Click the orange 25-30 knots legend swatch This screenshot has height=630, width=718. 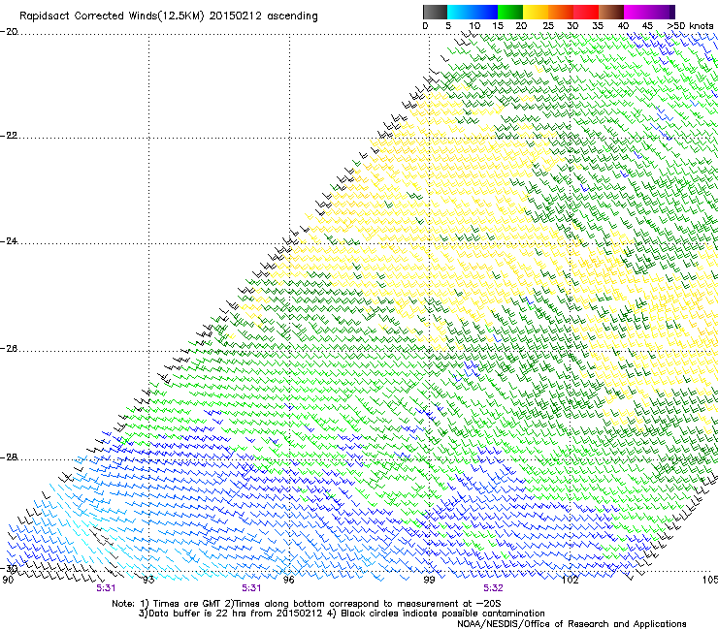[561, 12]
